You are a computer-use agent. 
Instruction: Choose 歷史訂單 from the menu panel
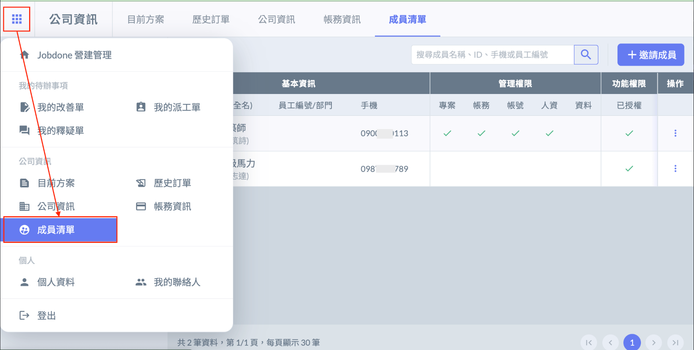172,183
